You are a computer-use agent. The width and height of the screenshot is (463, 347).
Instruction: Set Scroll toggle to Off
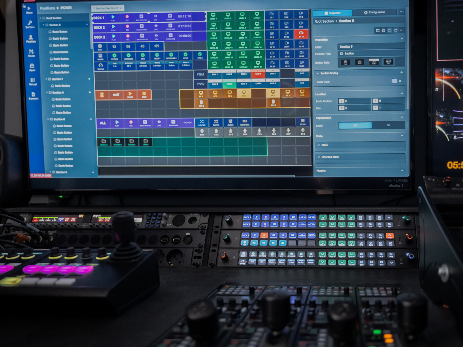[355, 125]
